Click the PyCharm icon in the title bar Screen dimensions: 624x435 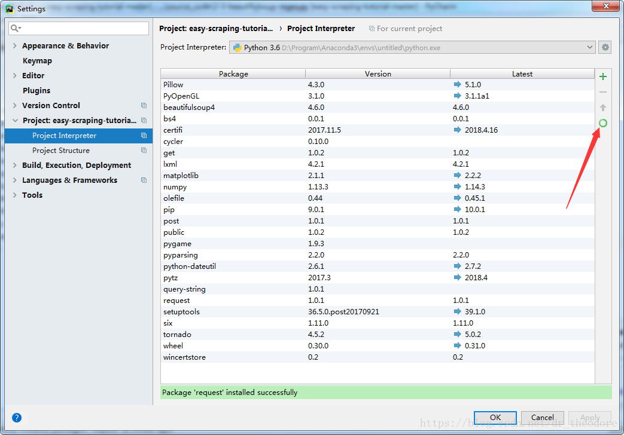pos(10,8)
